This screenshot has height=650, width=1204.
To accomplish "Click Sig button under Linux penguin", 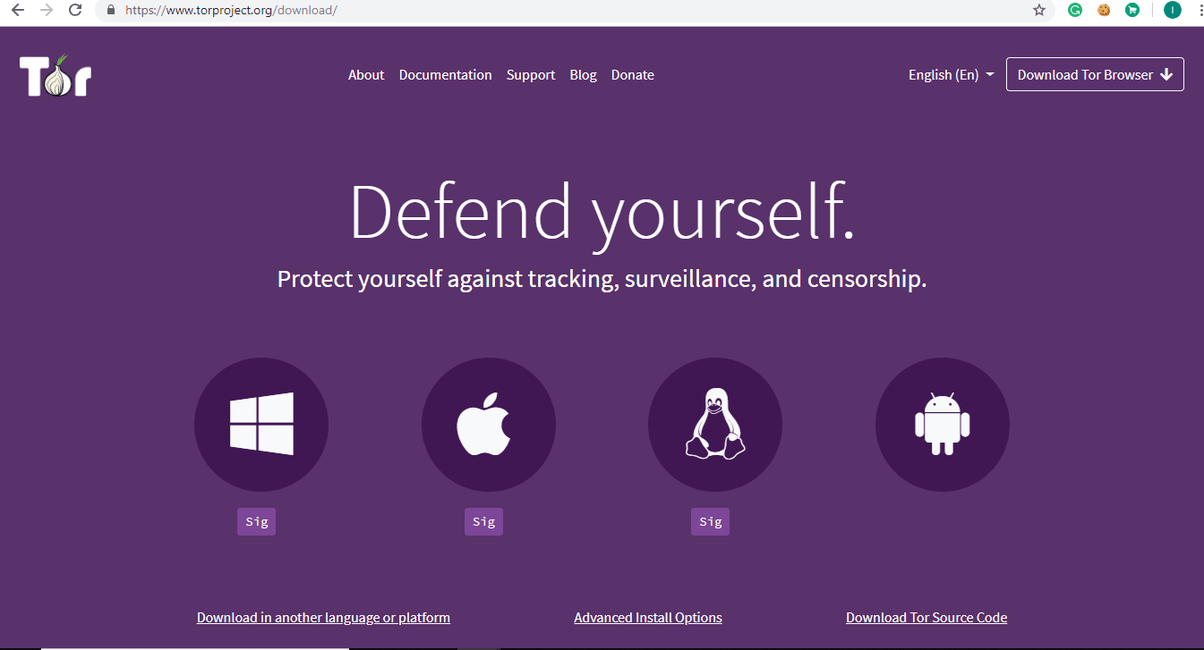I will click(x=711, y=521).
